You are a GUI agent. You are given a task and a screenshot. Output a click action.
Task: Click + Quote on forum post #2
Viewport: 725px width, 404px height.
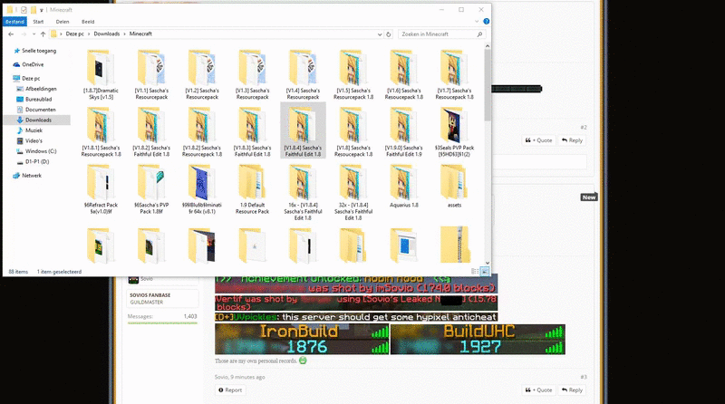point(538,140)
